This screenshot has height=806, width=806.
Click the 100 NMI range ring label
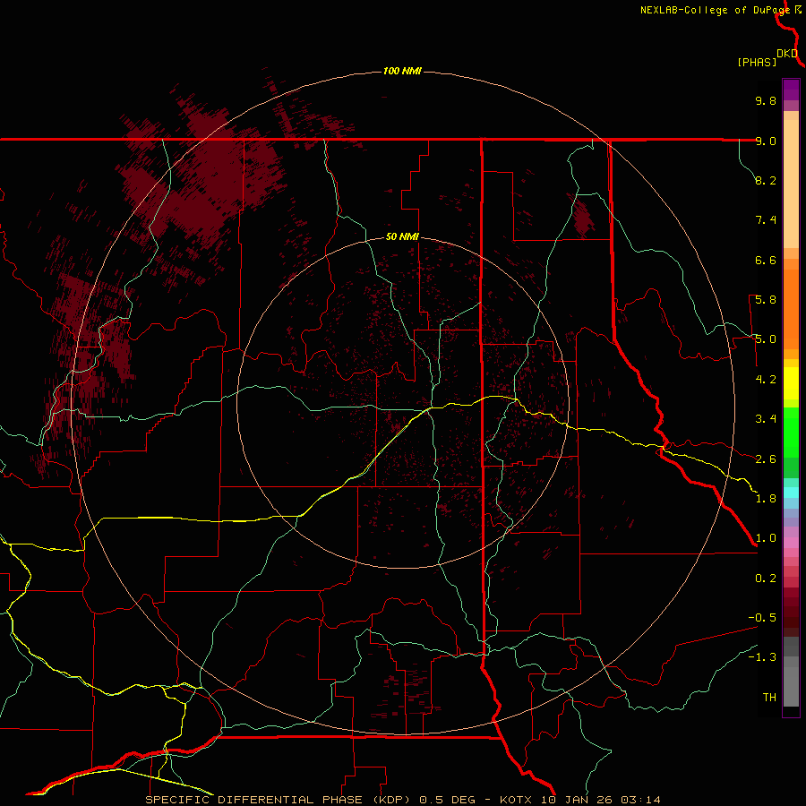coord(402,71)
